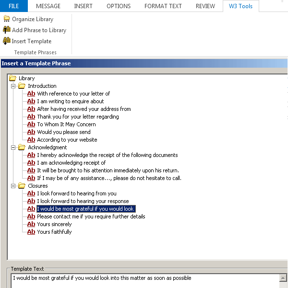Click the Insert Template icon

(7, 41)
